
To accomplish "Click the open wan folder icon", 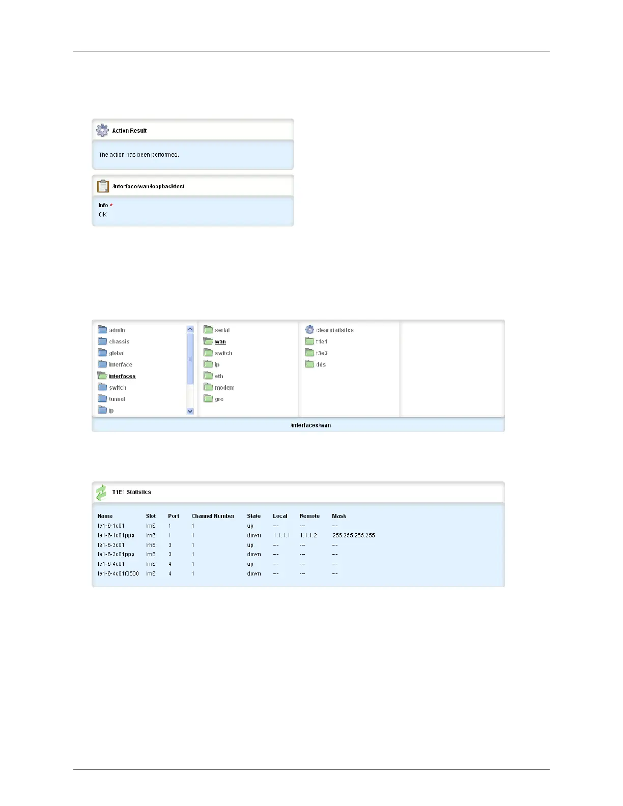I will click(x=208, y=341).
